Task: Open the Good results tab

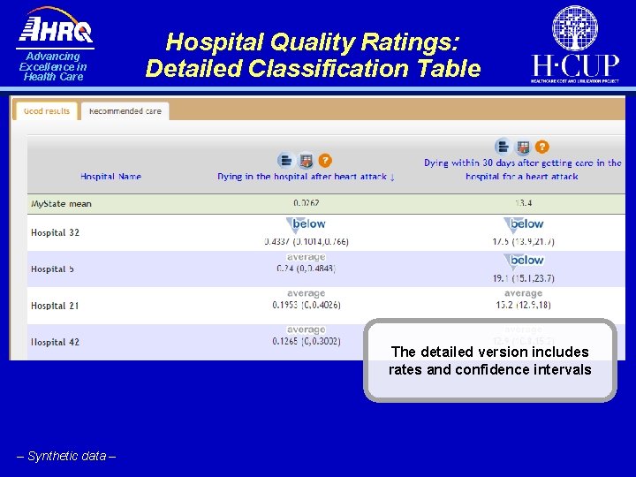Action: [x=46, y=110]
